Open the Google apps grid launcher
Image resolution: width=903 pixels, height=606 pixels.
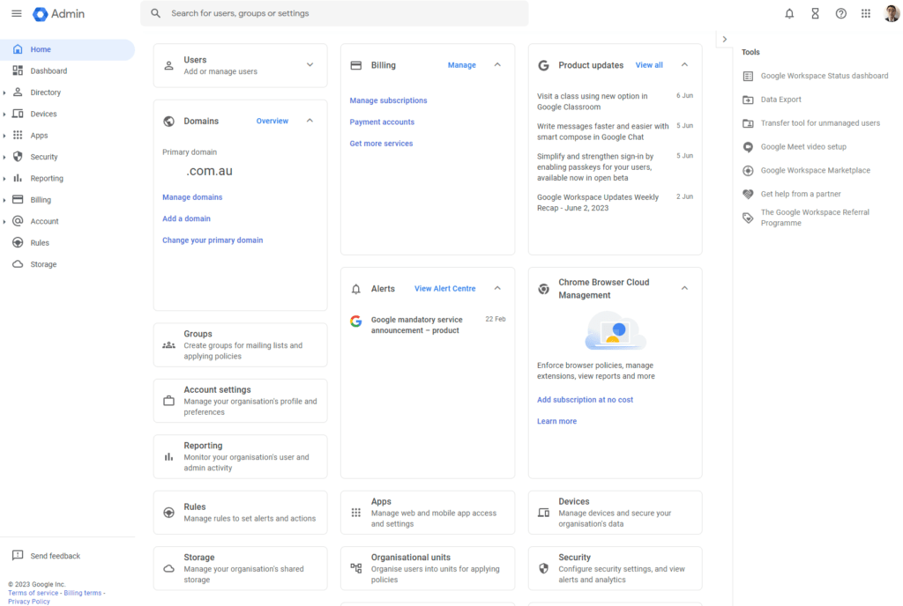[x=866, y=13]
